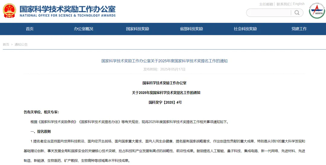Click the blue article title about 2025年度提名工作
The width and height of the screenshot is (326, 165).
pos(164,61)
